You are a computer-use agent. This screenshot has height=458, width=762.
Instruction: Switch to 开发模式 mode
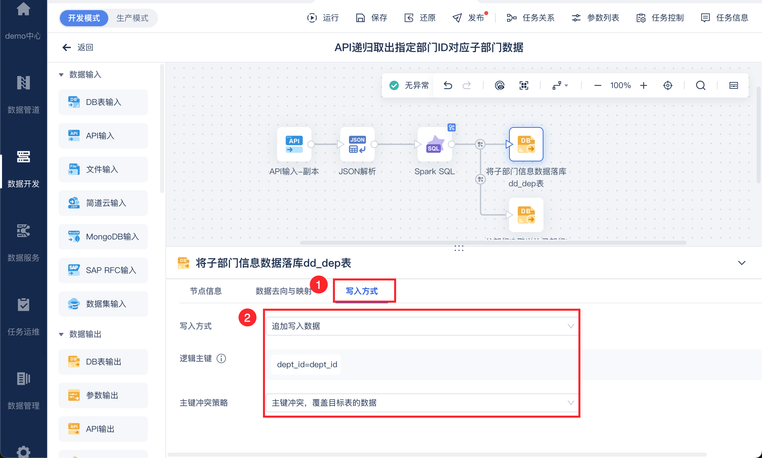84,18
